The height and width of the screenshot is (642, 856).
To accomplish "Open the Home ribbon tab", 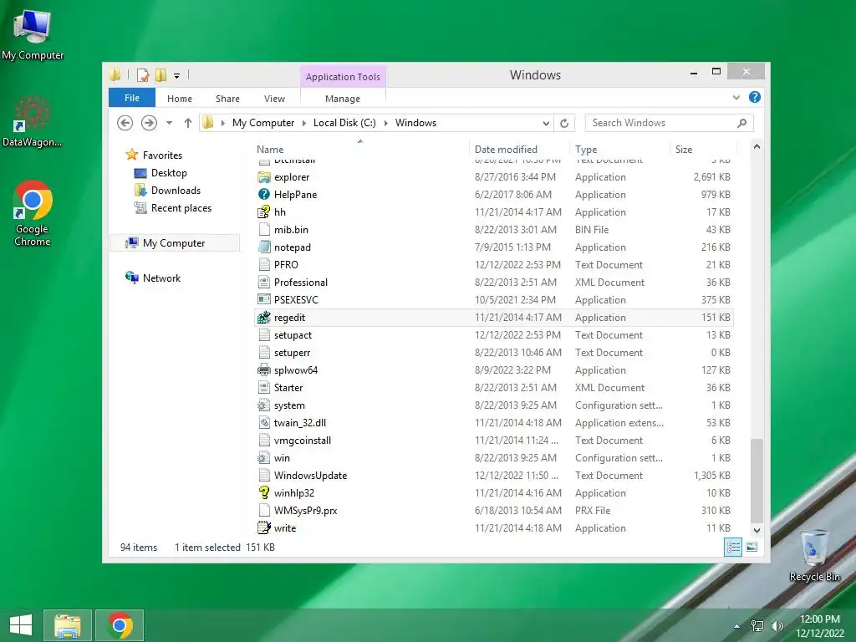I will pos(180,99).
